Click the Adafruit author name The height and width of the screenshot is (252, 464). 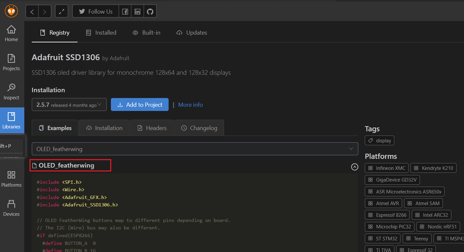[120, 59]
